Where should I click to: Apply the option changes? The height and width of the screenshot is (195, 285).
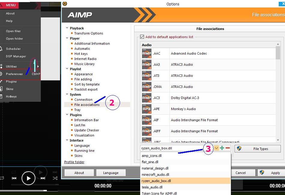[x=271, y=173]
